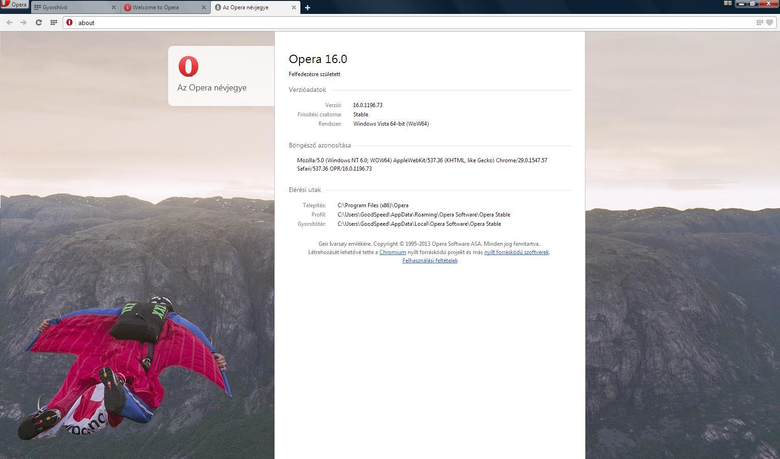Open the Opera main menu button
The image size is (780, 459).
pos(14,5)
